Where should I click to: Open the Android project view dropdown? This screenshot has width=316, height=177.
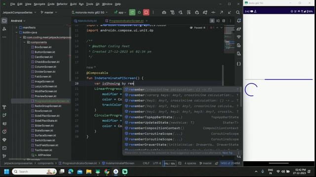(x=18, y=21)
